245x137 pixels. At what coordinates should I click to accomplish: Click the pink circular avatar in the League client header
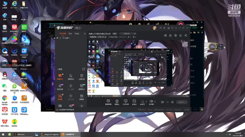pyautogui.click(x=180, y=24)
